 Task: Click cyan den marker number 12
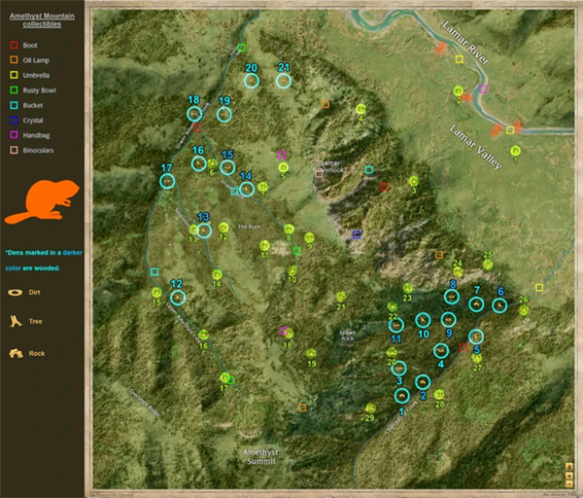pyautogui.click(x=178, y=298)
